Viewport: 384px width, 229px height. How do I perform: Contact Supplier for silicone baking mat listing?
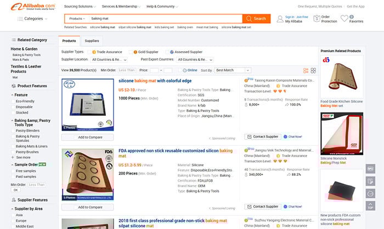[x=263, y=137]
